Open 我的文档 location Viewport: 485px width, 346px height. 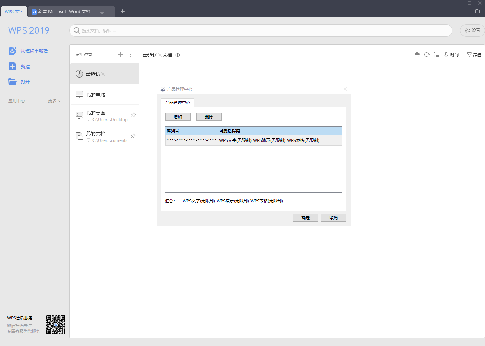point(104,136)
